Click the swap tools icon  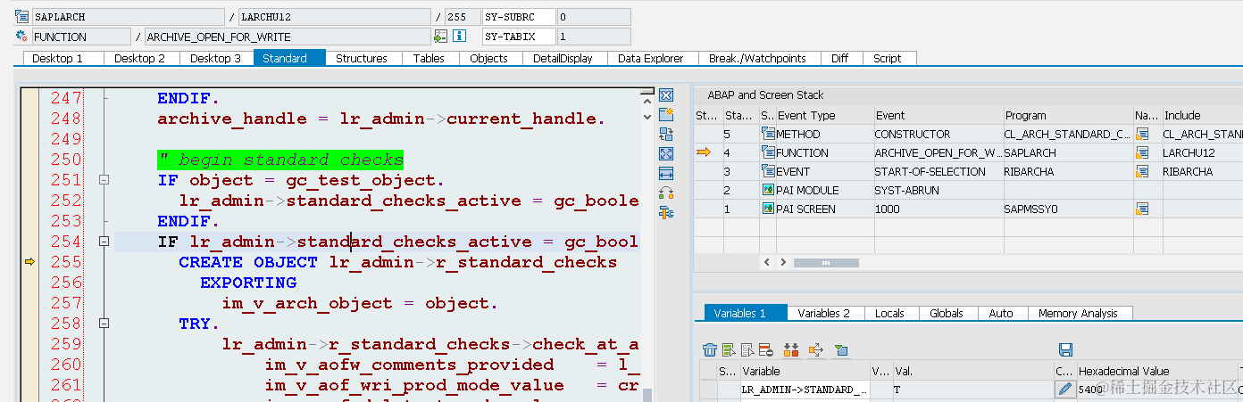pos(665,193)
